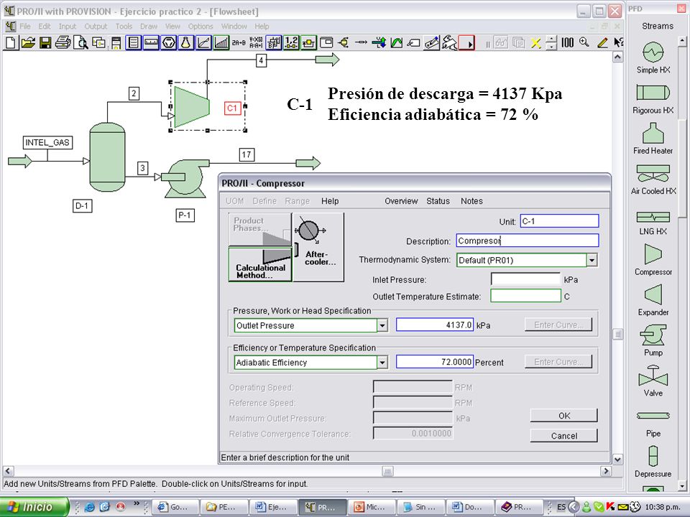Screen dimensions: 690x517
Task: Select Air Cooled HX palette unit
Action: pos(653,180)
